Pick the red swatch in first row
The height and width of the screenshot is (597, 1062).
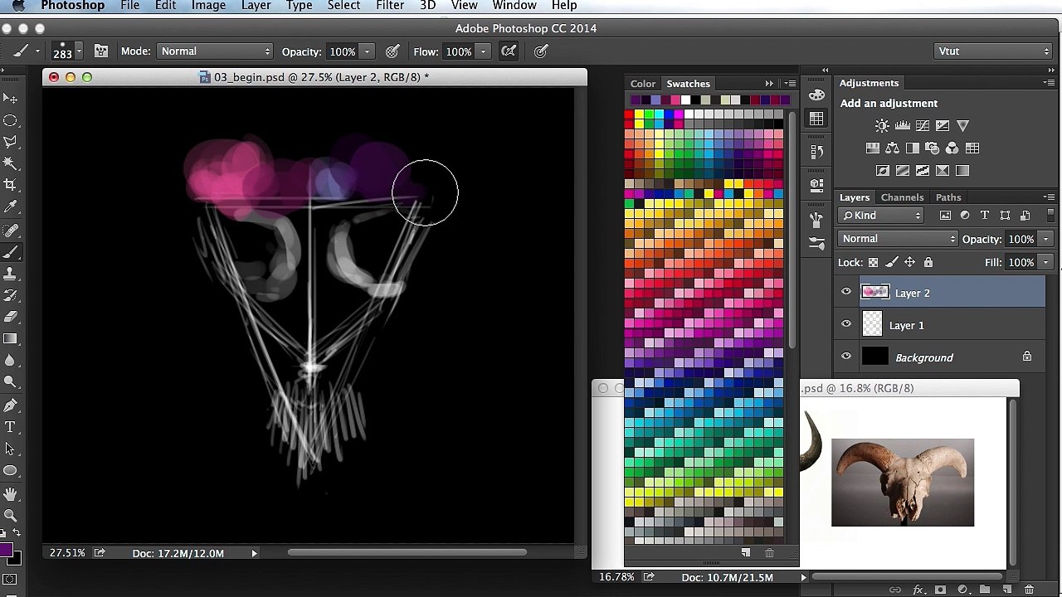[628, 115]
